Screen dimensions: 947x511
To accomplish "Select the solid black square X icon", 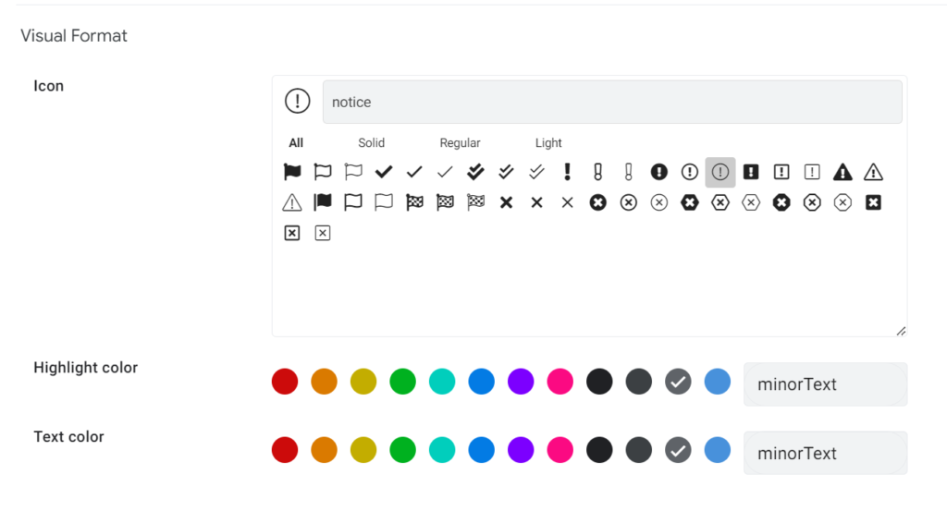I will pyautogui.click(x=873, y=202).
